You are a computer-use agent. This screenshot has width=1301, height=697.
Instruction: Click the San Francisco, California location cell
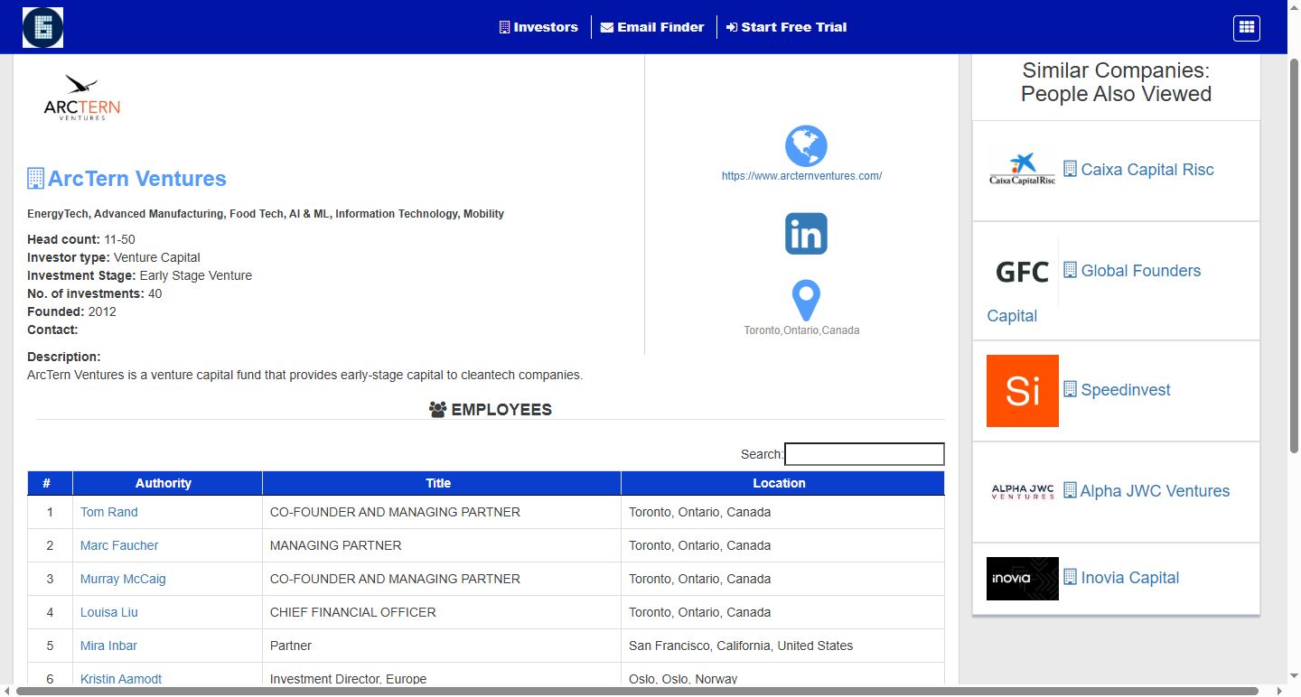coord(782,646)
